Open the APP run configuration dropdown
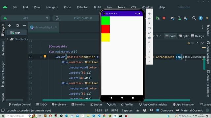The image size is (211, 118). coord(26,18)
